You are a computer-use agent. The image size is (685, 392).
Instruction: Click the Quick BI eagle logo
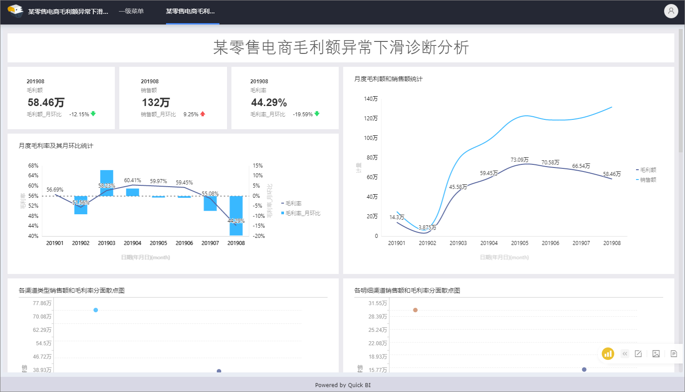pyautogui.click(x=16, y=11)
